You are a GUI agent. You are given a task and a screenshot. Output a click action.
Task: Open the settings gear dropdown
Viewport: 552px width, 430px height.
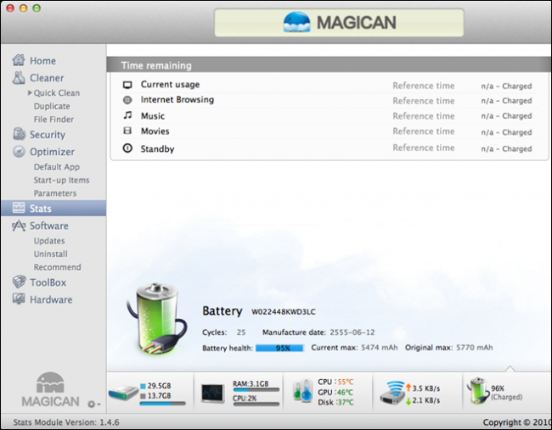93,405
